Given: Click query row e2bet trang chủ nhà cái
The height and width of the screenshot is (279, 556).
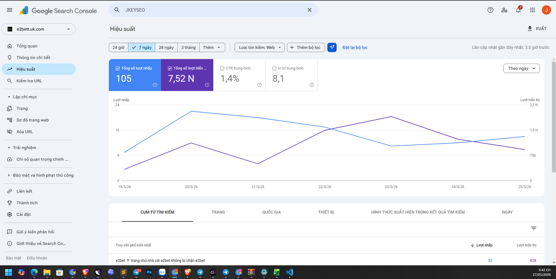Looking at the screenshot, I should pos(326,261).
